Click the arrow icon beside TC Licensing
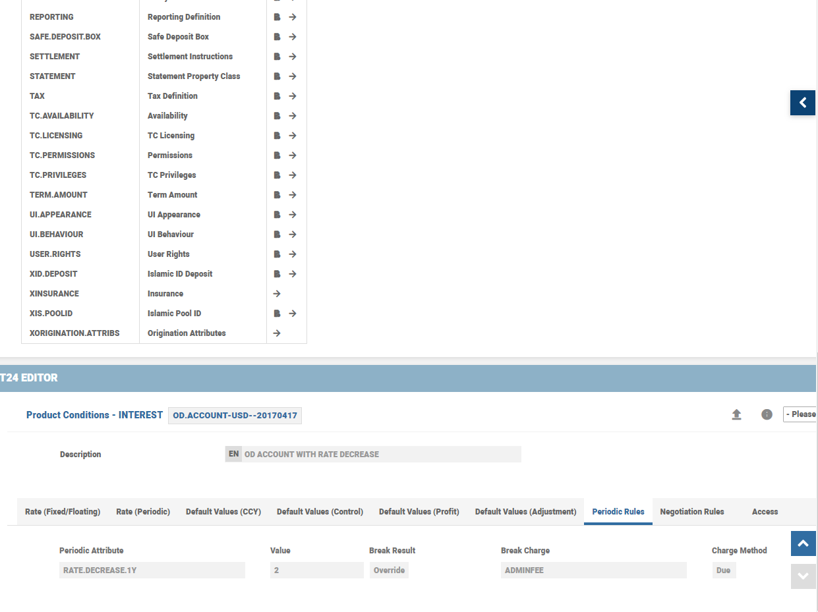818x612 pixels. pyautogui.click(x=293, y=136)
